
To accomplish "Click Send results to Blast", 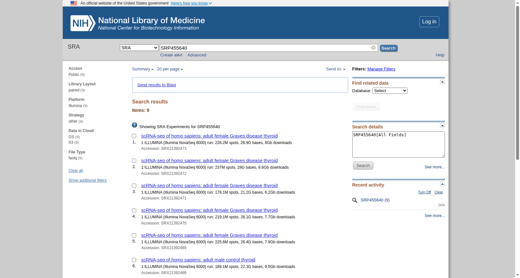I will point(157,85).
